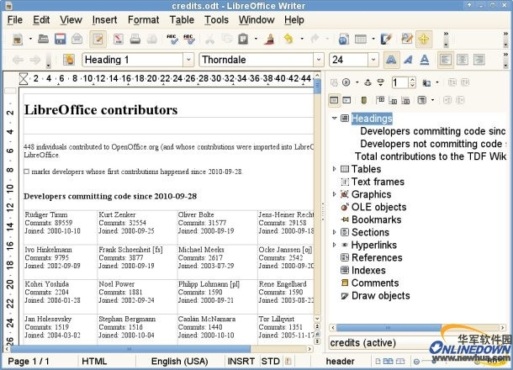The height and width of the screenshot is (370, 513).
Task: Open the paragraph style dropdown Heading 1
Action: 188,60
